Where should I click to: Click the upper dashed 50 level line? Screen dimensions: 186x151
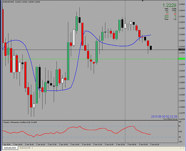coord(90,126)
